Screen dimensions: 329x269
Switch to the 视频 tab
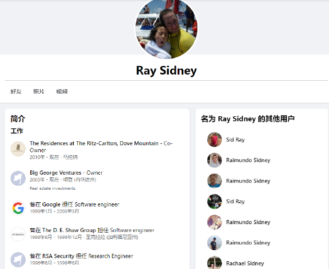(62, 92)
